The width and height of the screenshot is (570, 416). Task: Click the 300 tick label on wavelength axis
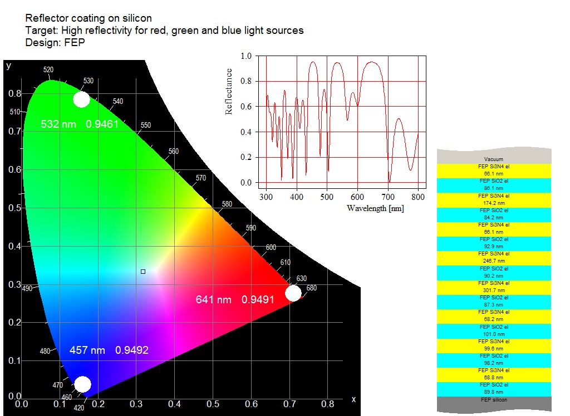point(266,197)
